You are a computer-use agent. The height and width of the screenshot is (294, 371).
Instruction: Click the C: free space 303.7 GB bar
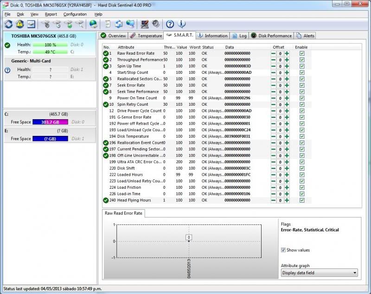click(50, 122)
